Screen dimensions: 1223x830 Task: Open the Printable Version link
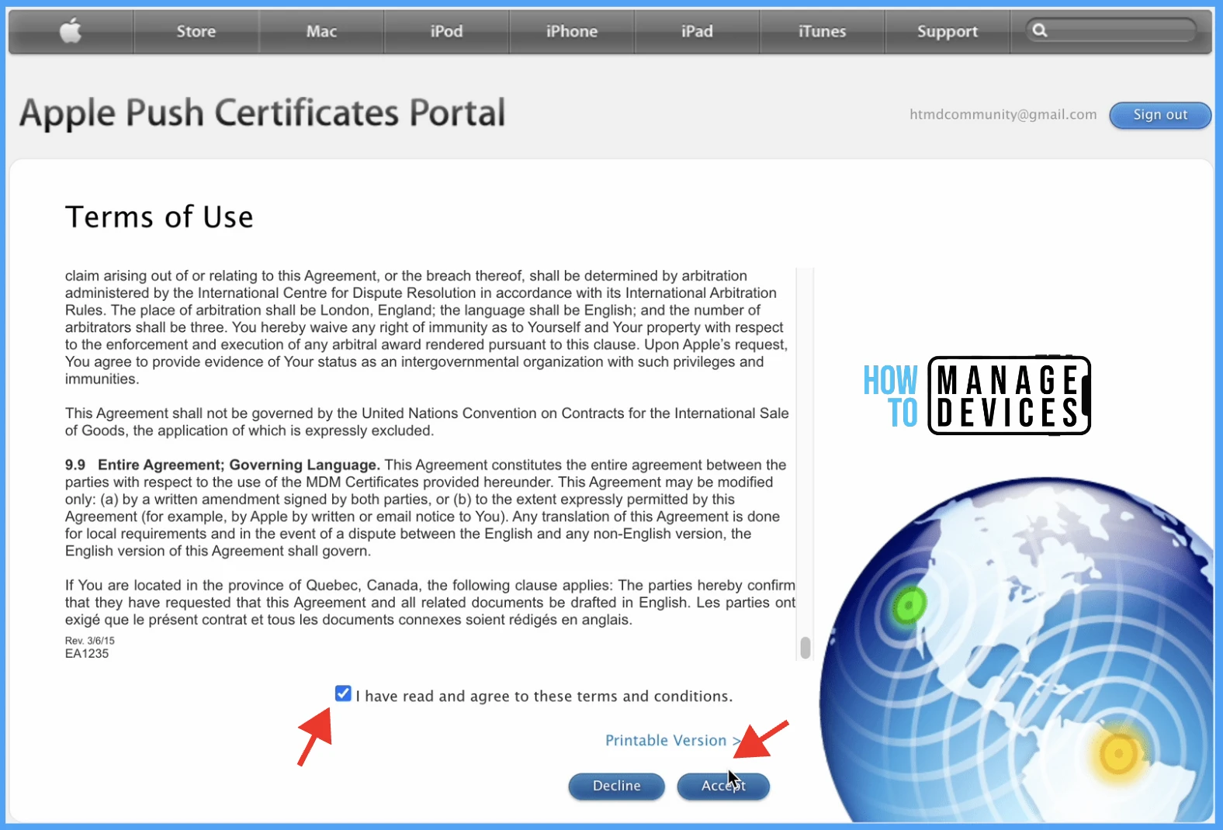coord(673,740)
